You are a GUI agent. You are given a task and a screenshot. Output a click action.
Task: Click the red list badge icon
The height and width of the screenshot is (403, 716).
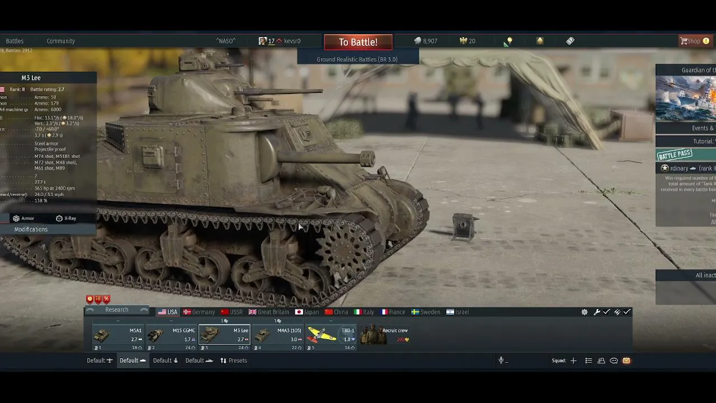[x=98, y=299]
